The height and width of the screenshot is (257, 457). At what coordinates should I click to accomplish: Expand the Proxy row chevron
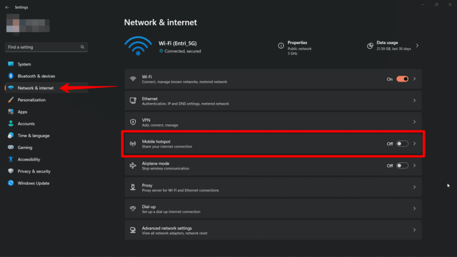[414, 187]
